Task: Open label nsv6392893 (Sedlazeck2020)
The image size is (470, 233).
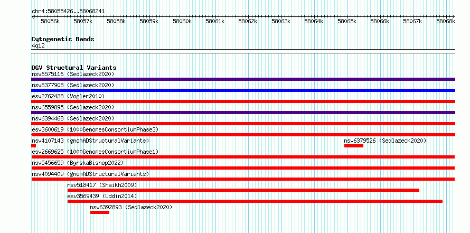Action: pos(131,207)
